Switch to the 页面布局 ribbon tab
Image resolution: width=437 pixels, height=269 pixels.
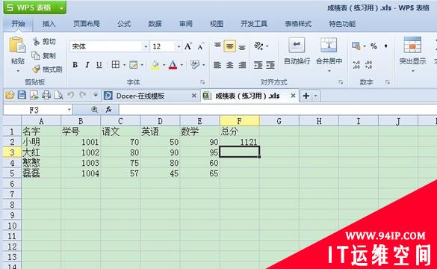click(87, 24)
